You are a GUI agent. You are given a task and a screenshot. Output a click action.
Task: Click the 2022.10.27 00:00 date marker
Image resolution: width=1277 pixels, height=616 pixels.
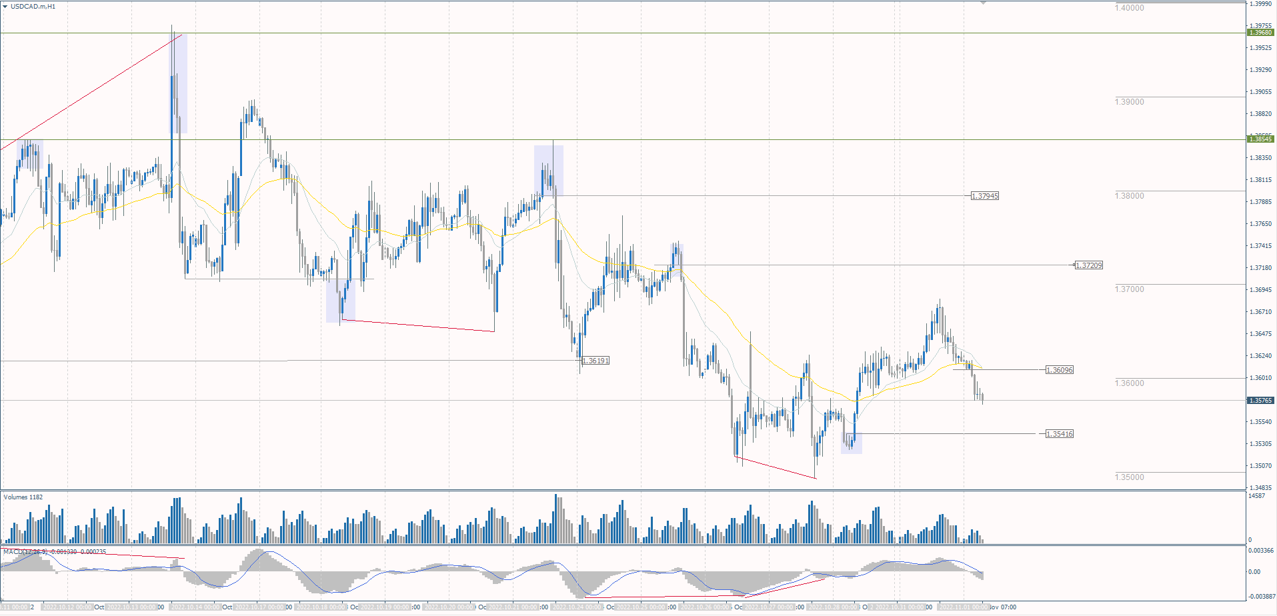(x=769, y=607)
